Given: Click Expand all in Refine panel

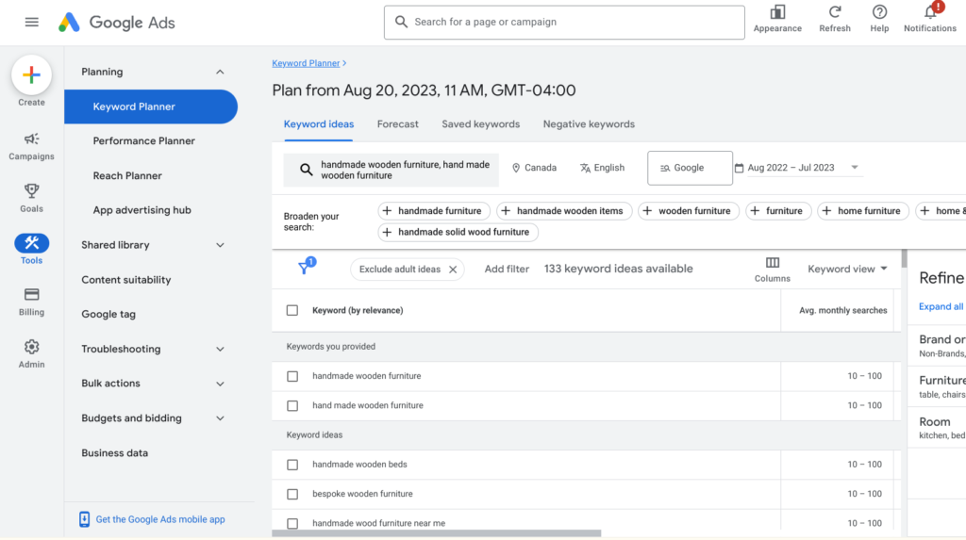Looking at the screenshot, I should [941, 306].
